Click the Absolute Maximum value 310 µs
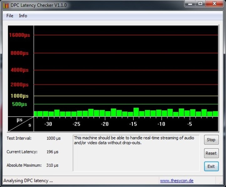Viewport: 226px width, 187px height. [52, 165]
